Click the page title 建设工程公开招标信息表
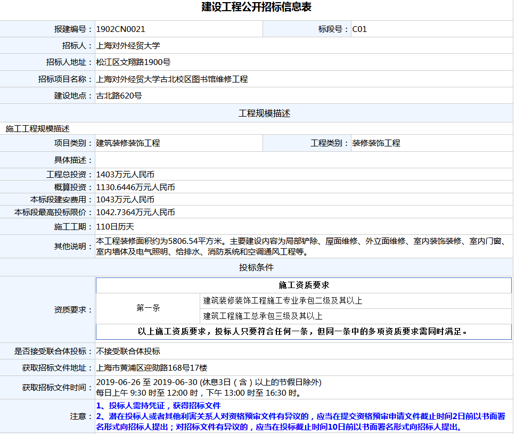 click(256, 7)
